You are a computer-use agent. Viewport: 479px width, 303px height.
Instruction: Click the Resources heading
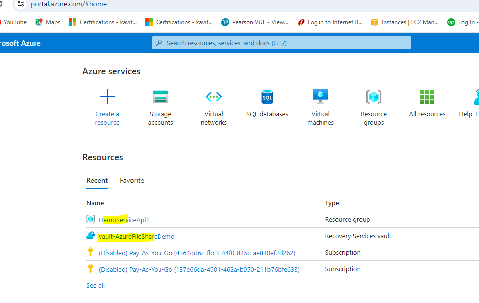click(103, 157)
